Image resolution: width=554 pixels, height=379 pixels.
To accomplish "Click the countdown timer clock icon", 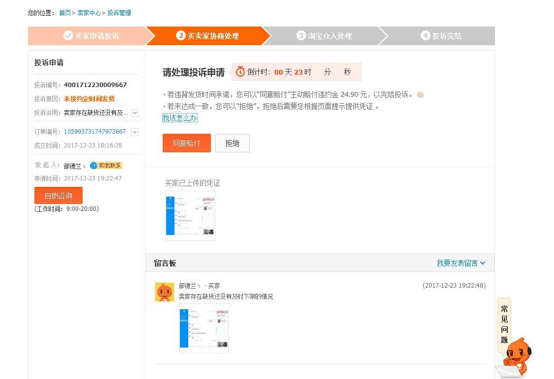I will [240, 72].
